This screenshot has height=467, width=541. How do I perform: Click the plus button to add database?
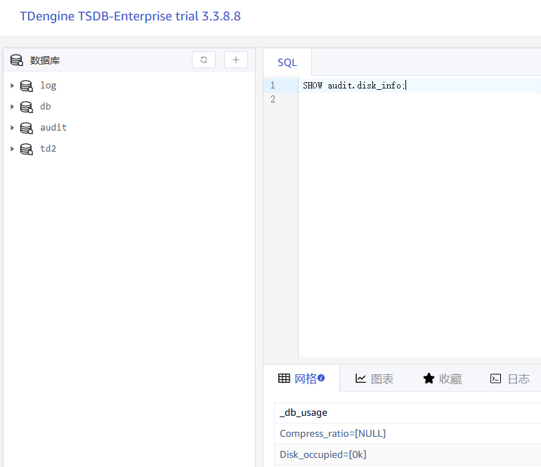tap(235, 60)
